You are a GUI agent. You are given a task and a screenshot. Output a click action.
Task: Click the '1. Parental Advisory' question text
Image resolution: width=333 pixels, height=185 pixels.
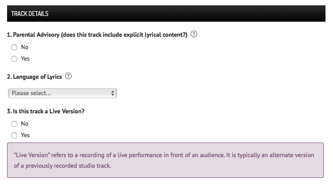click(97, 35)
